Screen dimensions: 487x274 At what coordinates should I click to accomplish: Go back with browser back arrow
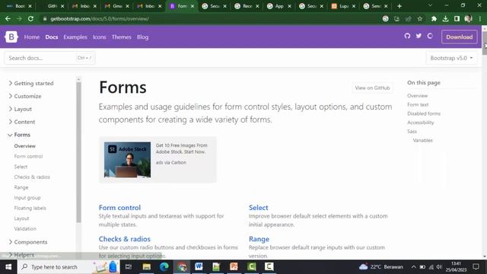tap(8, 18)
